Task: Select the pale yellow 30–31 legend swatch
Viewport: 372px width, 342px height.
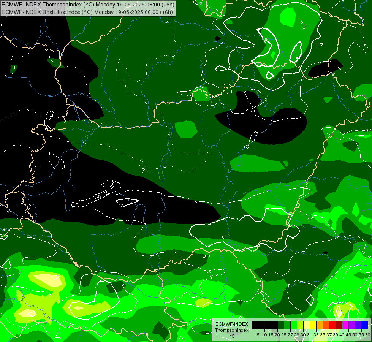Action: click(x=307, y=325)
